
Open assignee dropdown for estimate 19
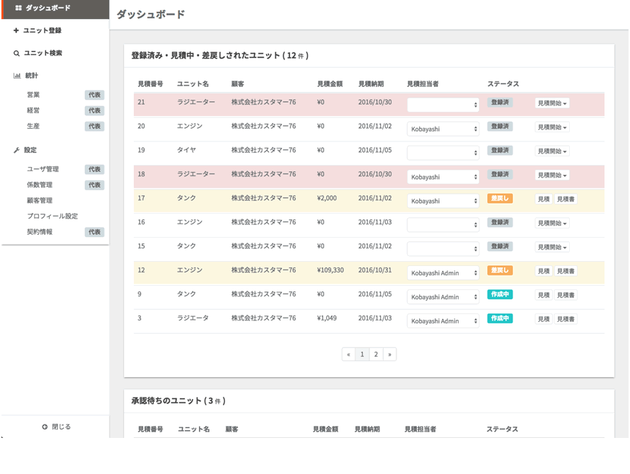[x=442, y=153]
